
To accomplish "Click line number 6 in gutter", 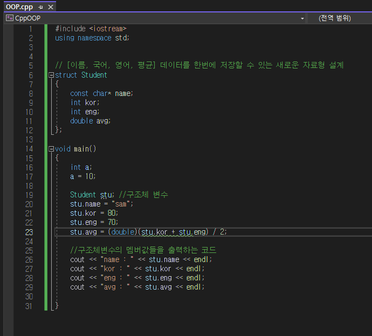I will pos(31,75).
